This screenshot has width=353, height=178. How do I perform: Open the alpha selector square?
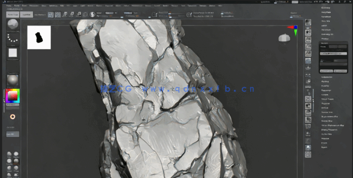click(x=13, y=53)
